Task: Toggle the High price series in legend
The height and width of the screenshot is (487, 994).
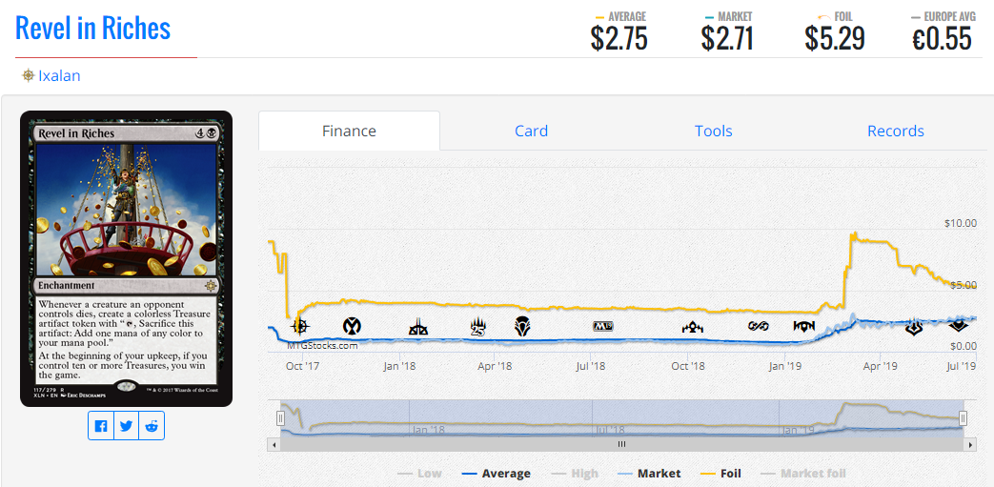Action: [x=576, y=473]
